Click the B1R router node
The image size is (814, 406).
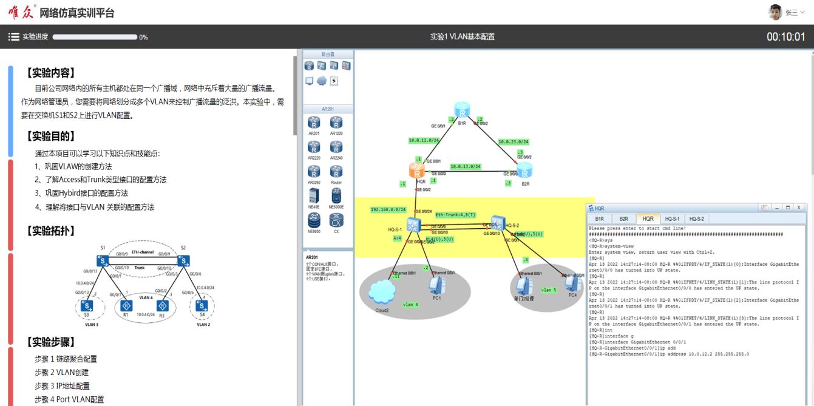tap(462, 111)
